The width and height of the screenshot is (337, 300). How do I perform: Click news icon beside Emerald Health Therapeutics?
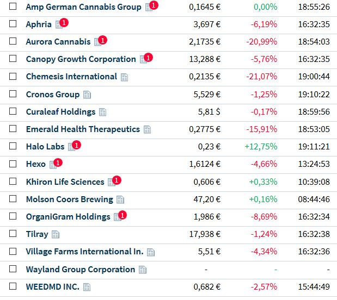[x=148, y=129]
